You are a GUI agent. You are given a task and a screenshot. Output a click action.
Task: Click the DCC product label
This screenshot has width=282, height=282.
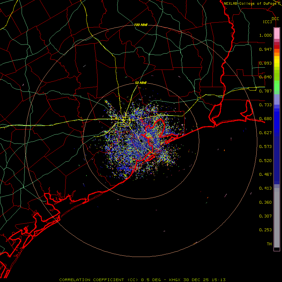[x=275, y=19]
